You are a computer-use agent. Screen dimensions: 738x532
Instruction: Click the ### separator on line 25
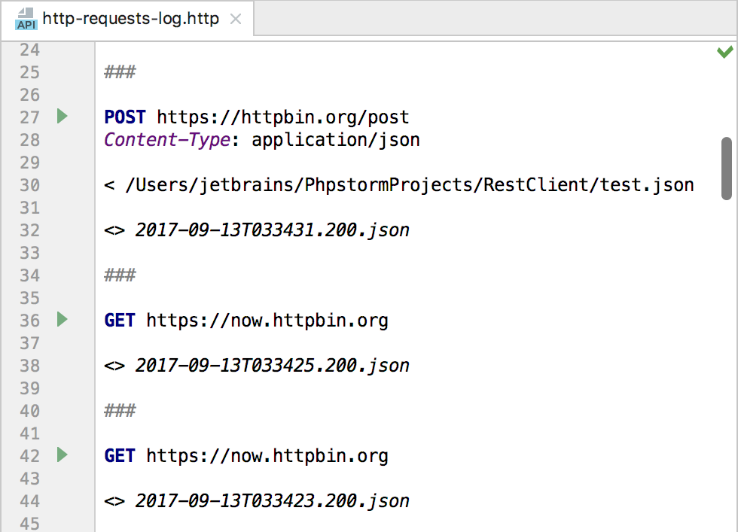pyautogui.click(x=120, y=72)
